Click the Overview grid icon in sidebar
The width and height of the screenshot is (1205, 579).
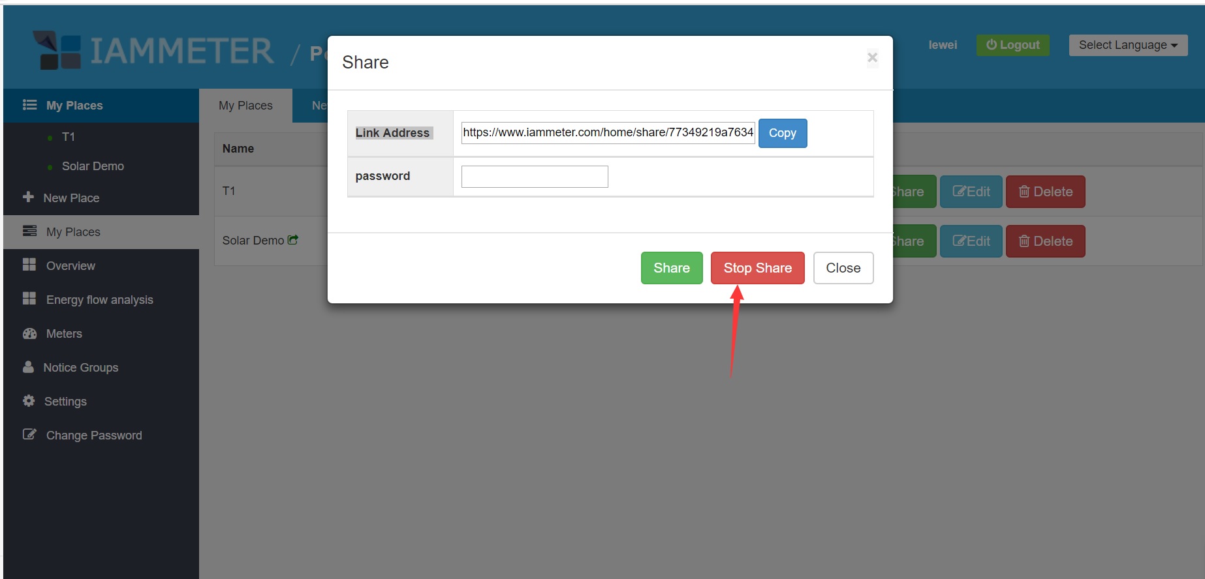point(29,265)
